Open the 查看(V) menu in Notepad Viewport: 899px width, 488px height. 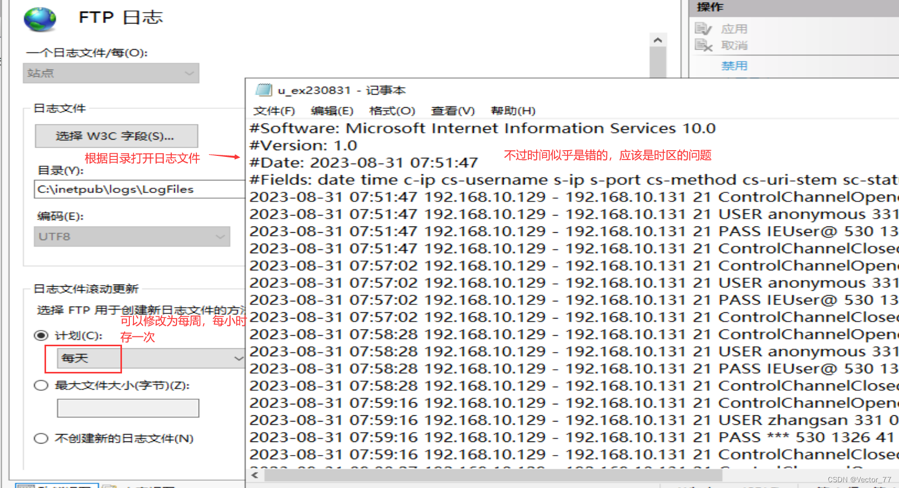click(452, 110)
